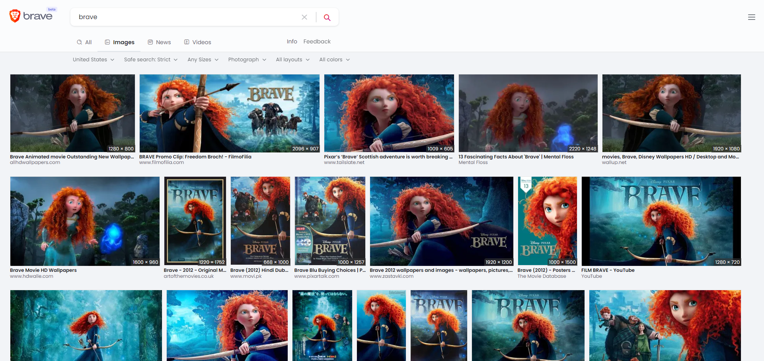Click the www.zastavki.com source text
The image size is (764, 361).
(x=392, y=276)
